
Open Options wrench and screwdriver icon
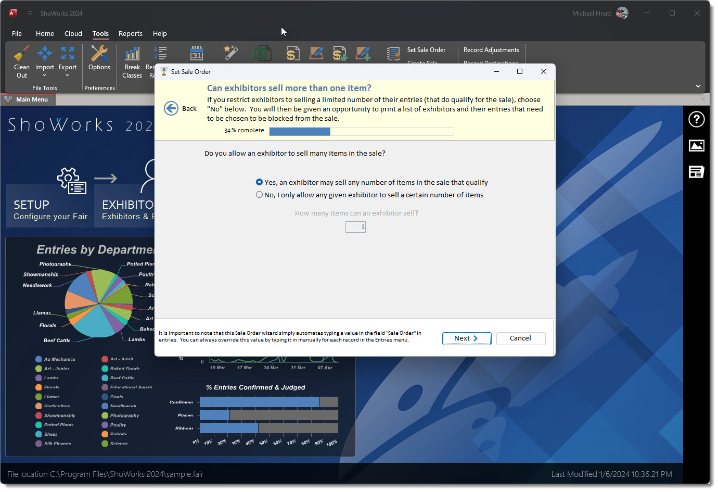click(x=99, y=54)
